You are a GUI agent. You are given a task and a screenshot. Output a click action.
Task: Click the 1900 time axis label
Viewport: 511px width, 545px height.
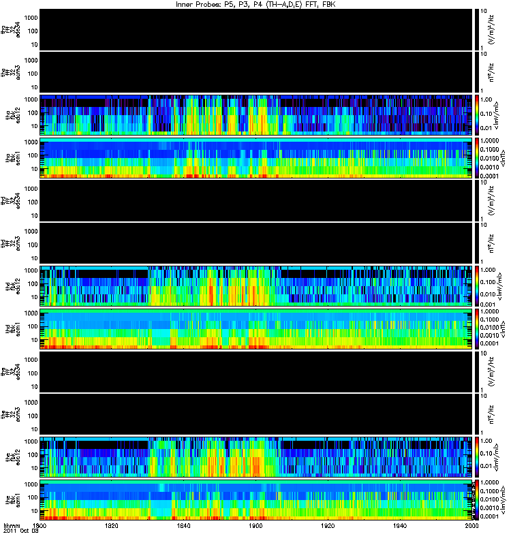click(x=255, y=525)
